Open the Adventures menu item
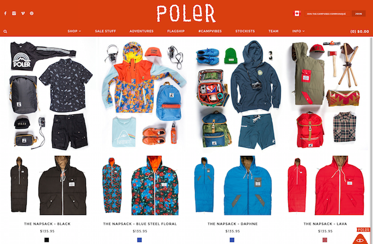 tap(142, 31)
